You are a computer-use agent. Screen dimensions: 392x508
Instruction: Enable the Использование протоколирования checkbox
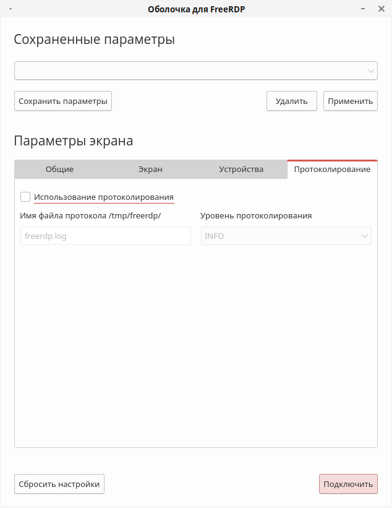(x=25, y=197)
